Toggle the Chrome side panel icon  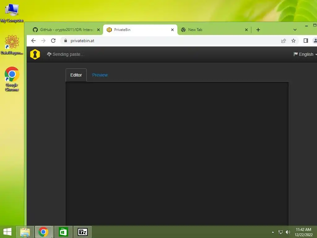[x=306, y=41]
